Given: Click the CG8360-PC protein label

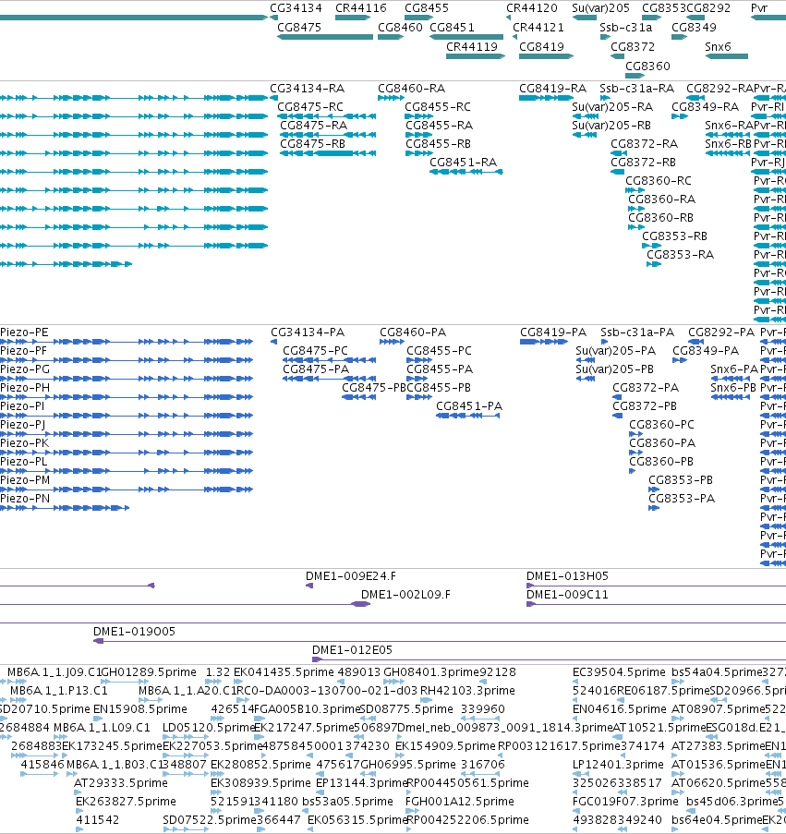Looking at the screenshot, I should 661,425.
